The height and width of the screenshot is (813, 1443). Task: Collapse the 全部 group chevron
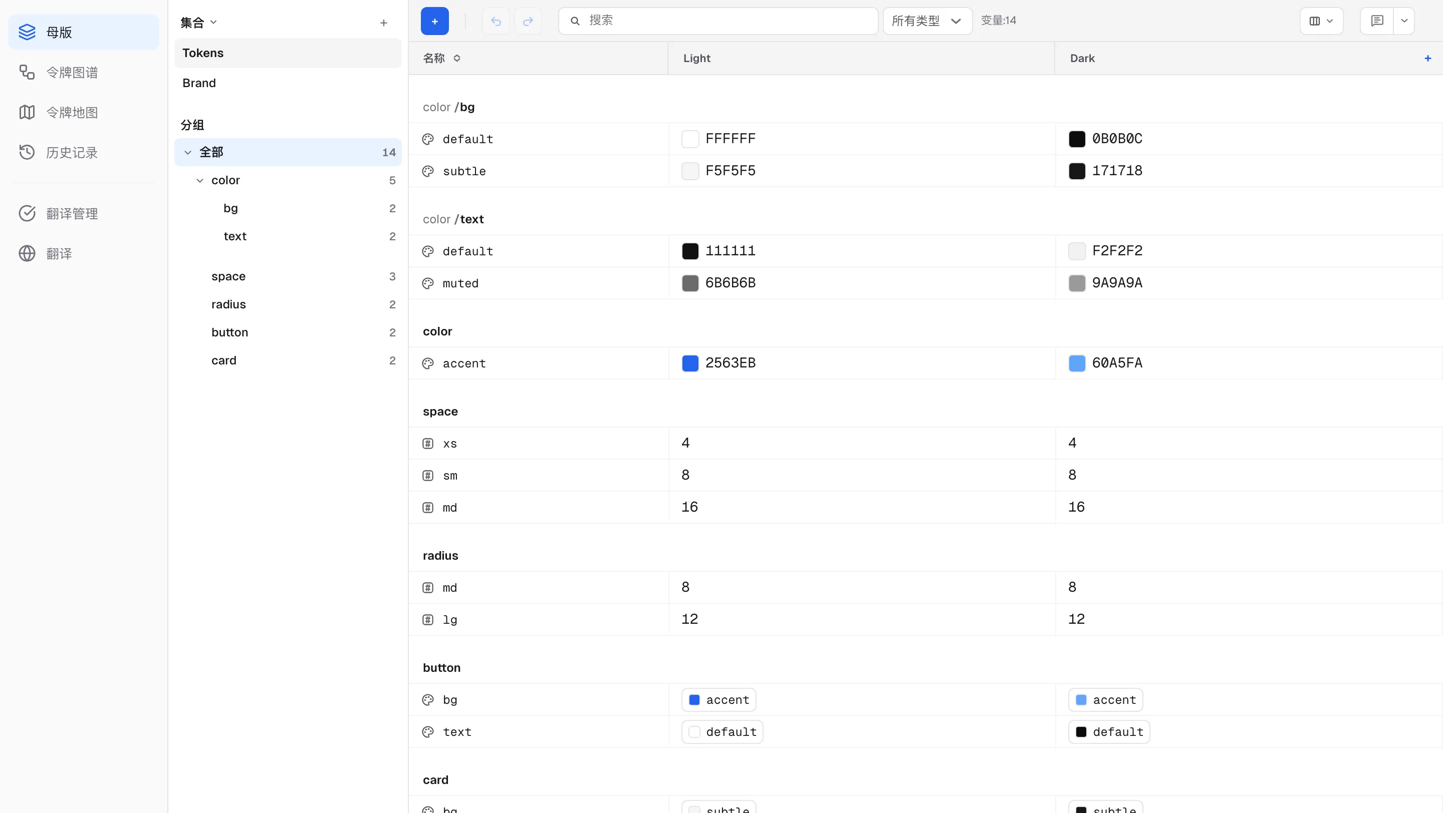pyautogui.click(x=188, y=152)
